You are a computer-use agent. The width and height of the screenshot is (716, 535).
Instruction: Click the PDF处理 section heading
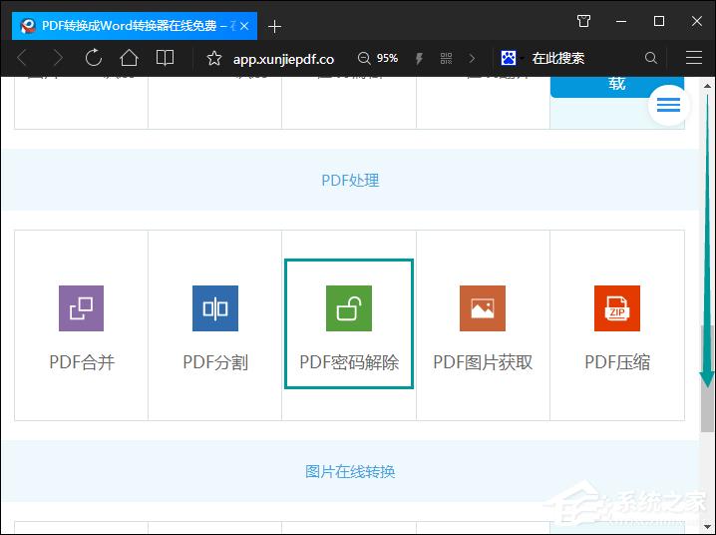[x=350, y=181]
